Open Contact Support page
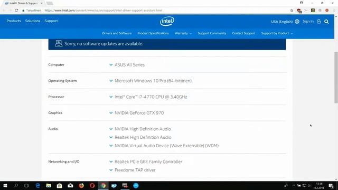This screenshot has width=338, height=190. coord(243,33)
